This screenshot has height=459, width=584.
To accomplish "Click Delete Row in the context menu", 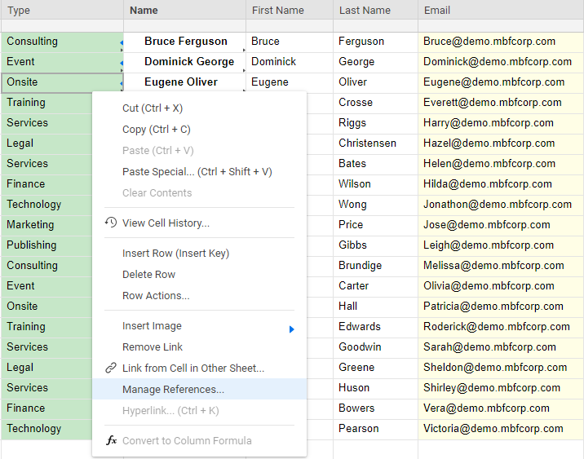I will tap(148, 275).
